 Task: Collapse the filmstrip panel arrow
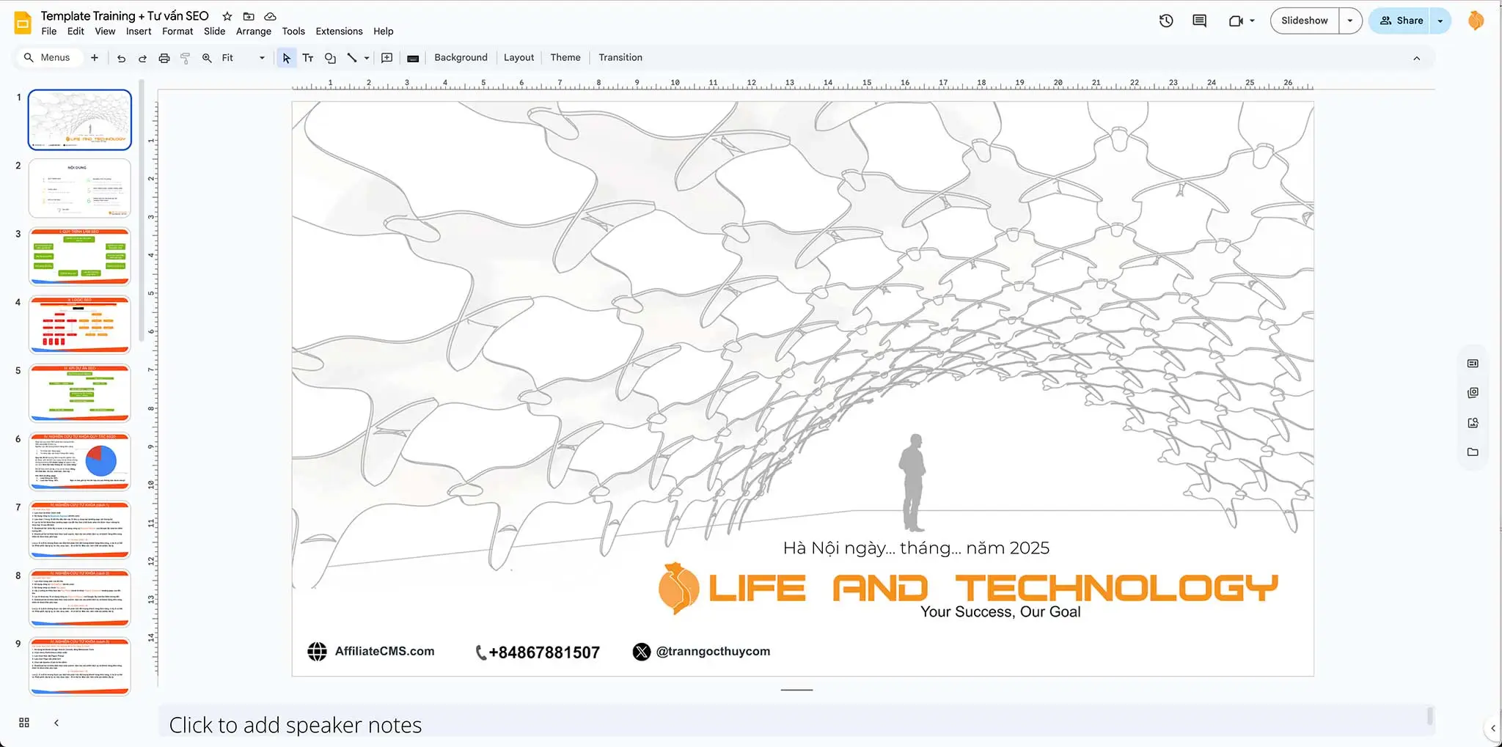pyautogui.click(x=56, y=723)
